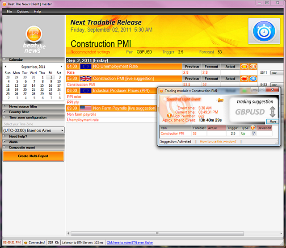Collapse Time zone configuration panel
Viewport: 286px width, 248px height.
point(4,117)
